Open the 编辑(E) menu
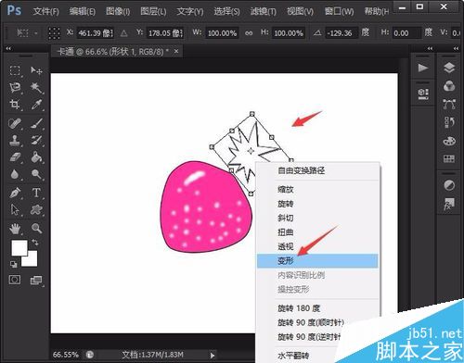This screenshot has height=363, width=464. 83,12
